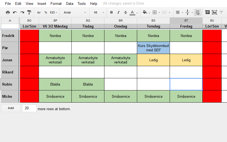
Task: Format as currency with kr button
Action: coord(39,12)
